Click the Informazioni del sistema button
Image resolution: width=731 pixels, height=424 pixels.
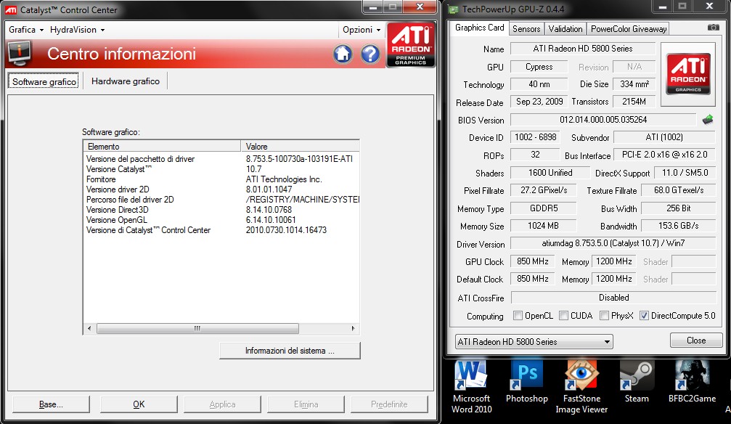coord(290,351)
